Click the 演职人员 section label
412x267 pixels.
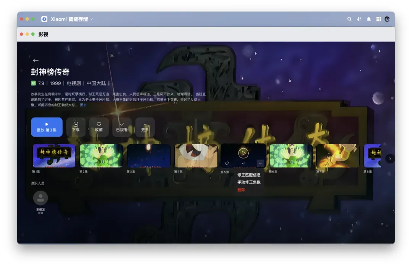pyautogui.click(x=37, y=183)
